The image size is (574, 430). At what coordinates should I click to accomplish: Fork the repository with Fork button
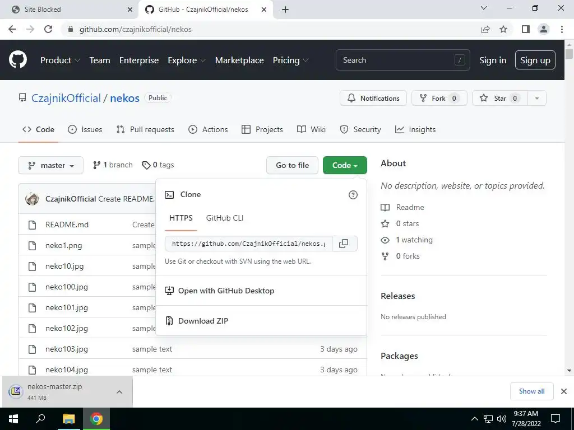(439, 98)
